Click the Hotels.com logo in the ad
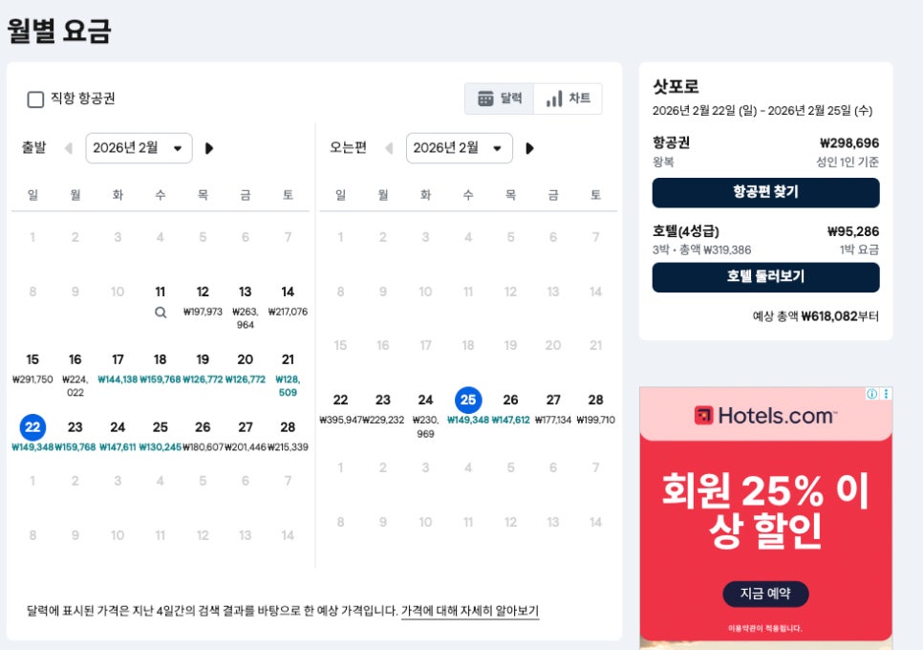Image resolution: width=923 pixels, height=650 pixels. [765, 416]
